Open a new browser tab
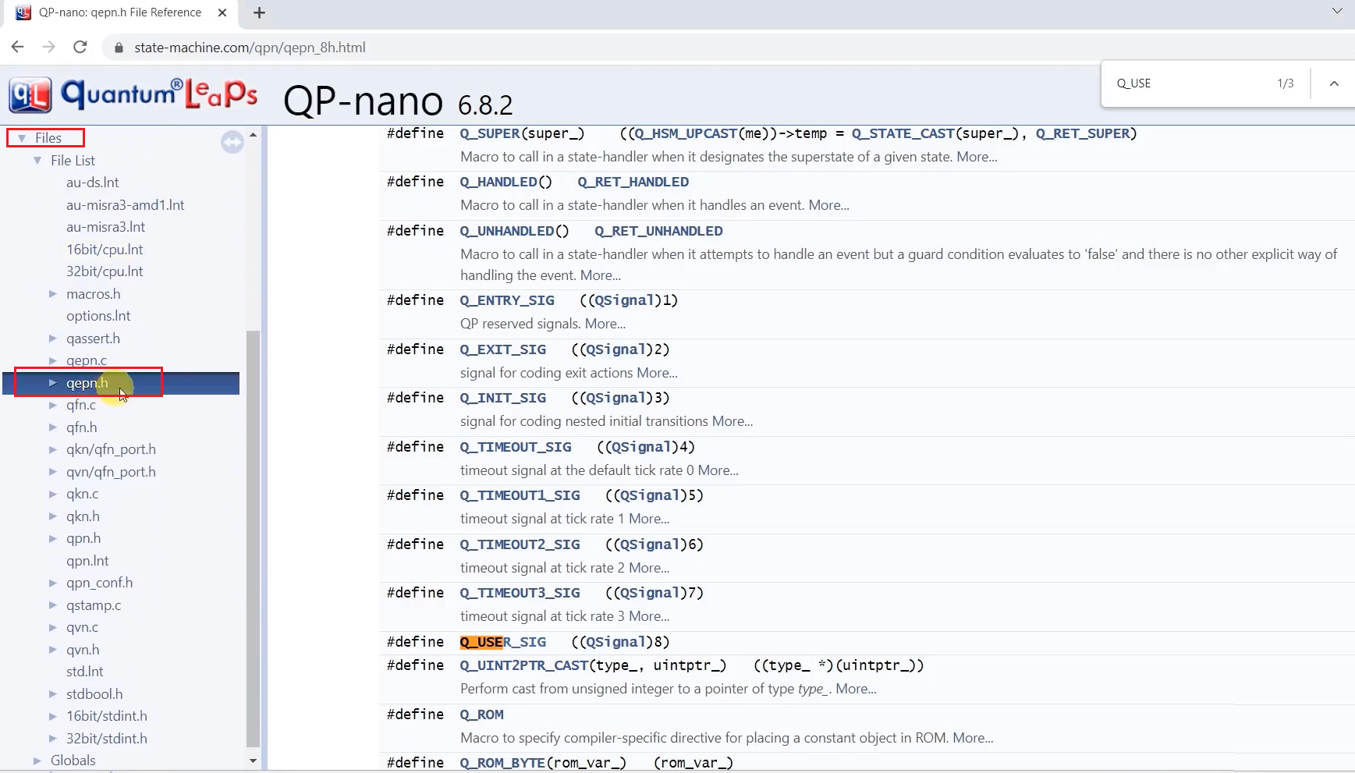The height and width of the screenshot is (773, 1355). point(260,12)
